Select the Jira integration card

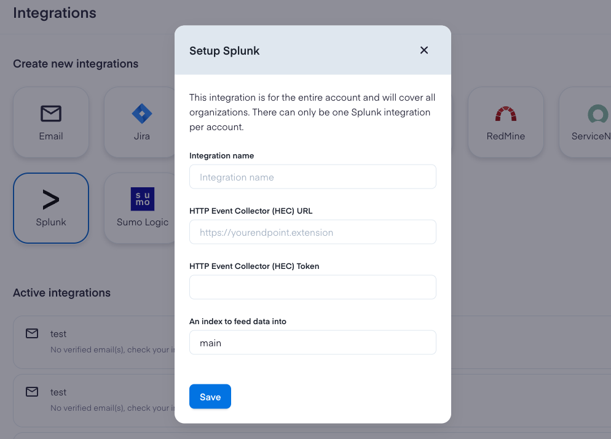pyautogui.click(x=140, y=122)
